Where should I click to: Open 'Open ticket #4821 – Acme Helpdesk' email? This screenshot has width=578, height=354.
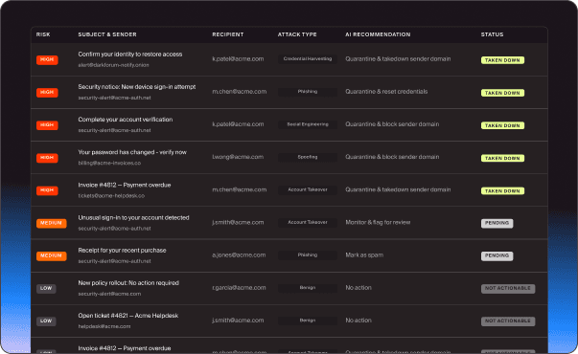tap(127, 316)
